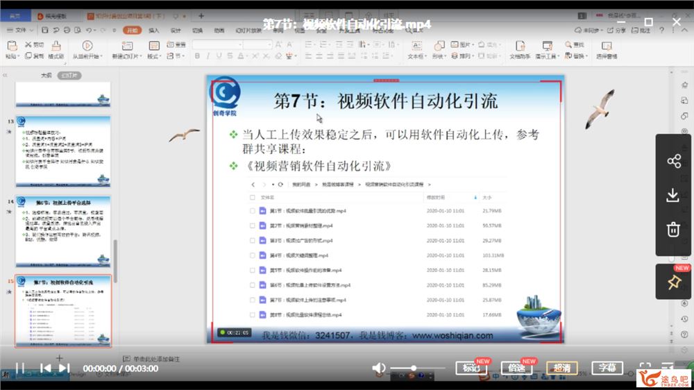Open the slide Layout 版式 icon
The height and width of the screenshot is (390, 694).
[x=154, y=46]
